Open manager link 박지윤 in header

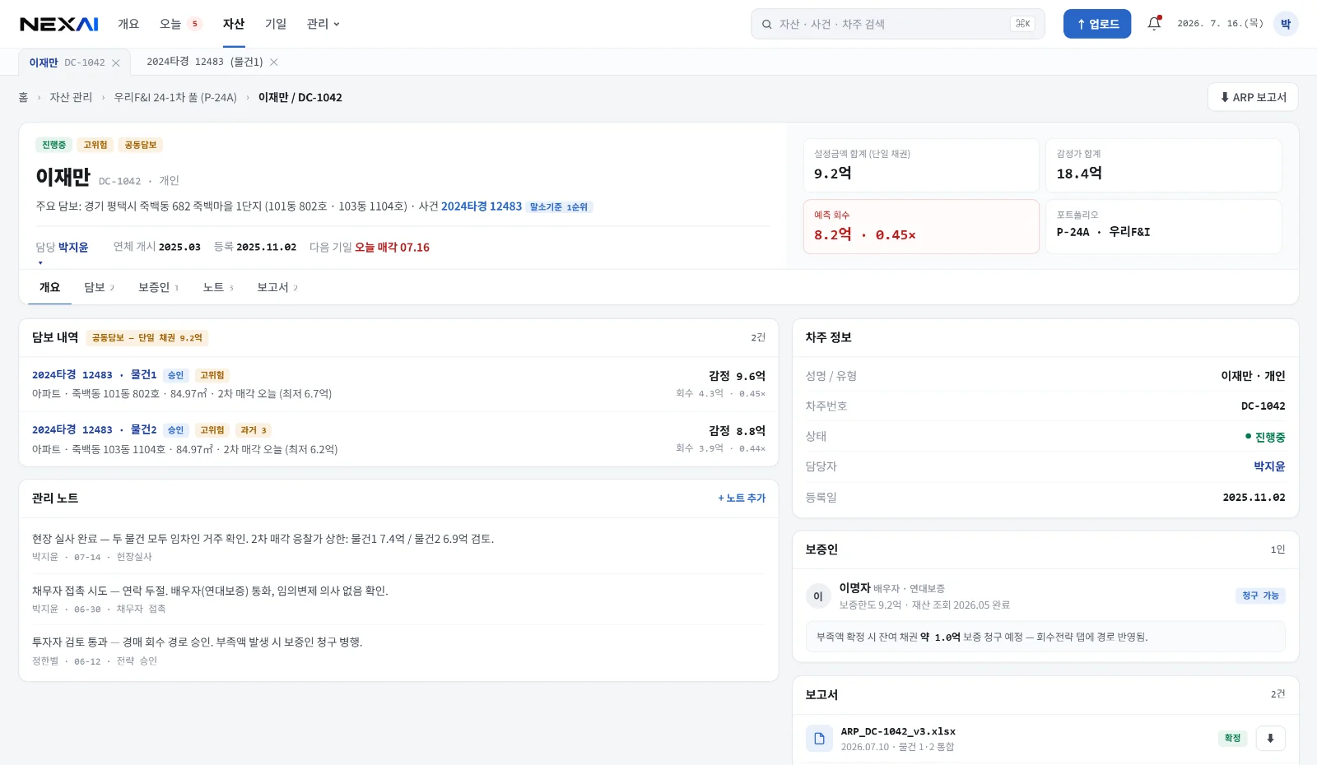pyautogui.click(x=73, y=248)
